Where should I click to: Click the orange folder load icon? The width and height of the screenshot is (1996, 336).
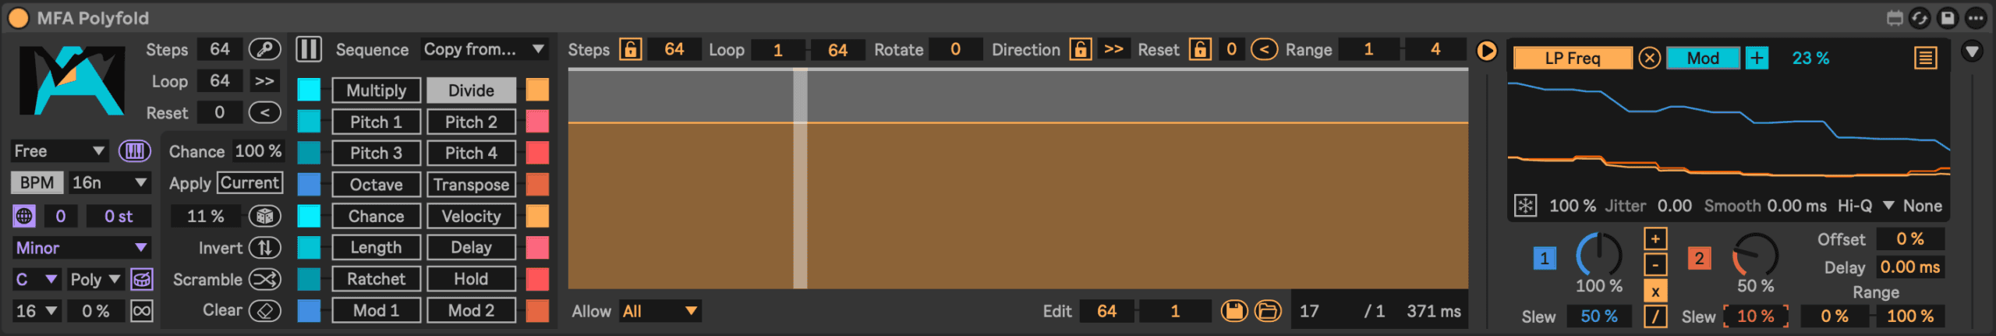[1268, 311]
